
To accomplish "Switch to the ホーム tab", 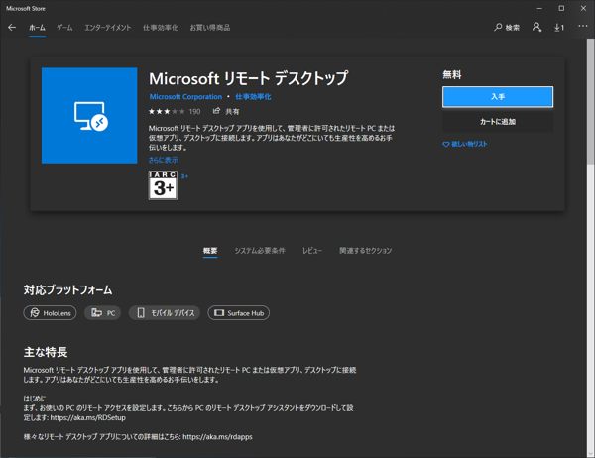I will tap(37, 28).
